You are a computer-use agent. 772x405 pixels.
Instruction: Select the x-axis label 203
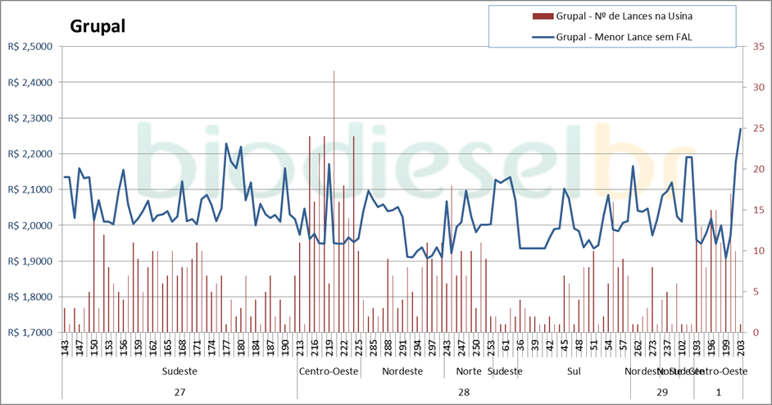pyautogui.click(x=741, y=348)
